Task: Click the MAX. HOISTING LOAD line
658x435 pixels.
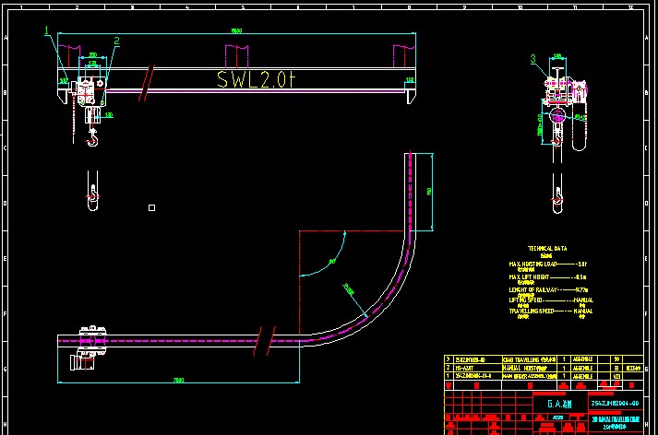Action: 551,263
